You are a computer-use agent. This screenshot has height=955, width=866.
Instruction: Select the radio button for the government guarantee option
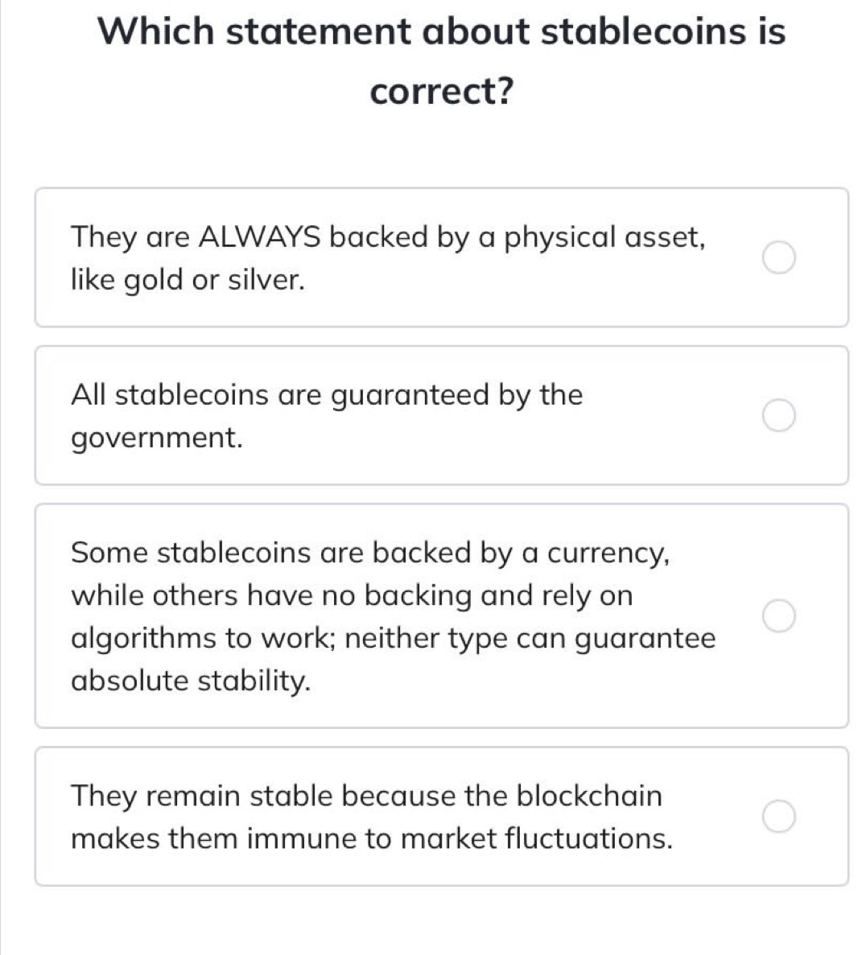click(x=779, y=415)
